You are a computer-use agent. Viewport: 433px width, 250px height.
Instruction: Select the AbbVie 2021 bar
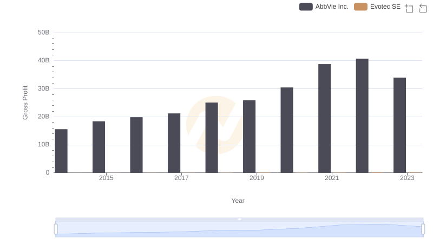pos(324,118)
